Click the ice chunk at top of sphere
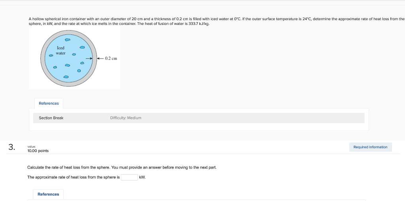 [x=67, y=39]
